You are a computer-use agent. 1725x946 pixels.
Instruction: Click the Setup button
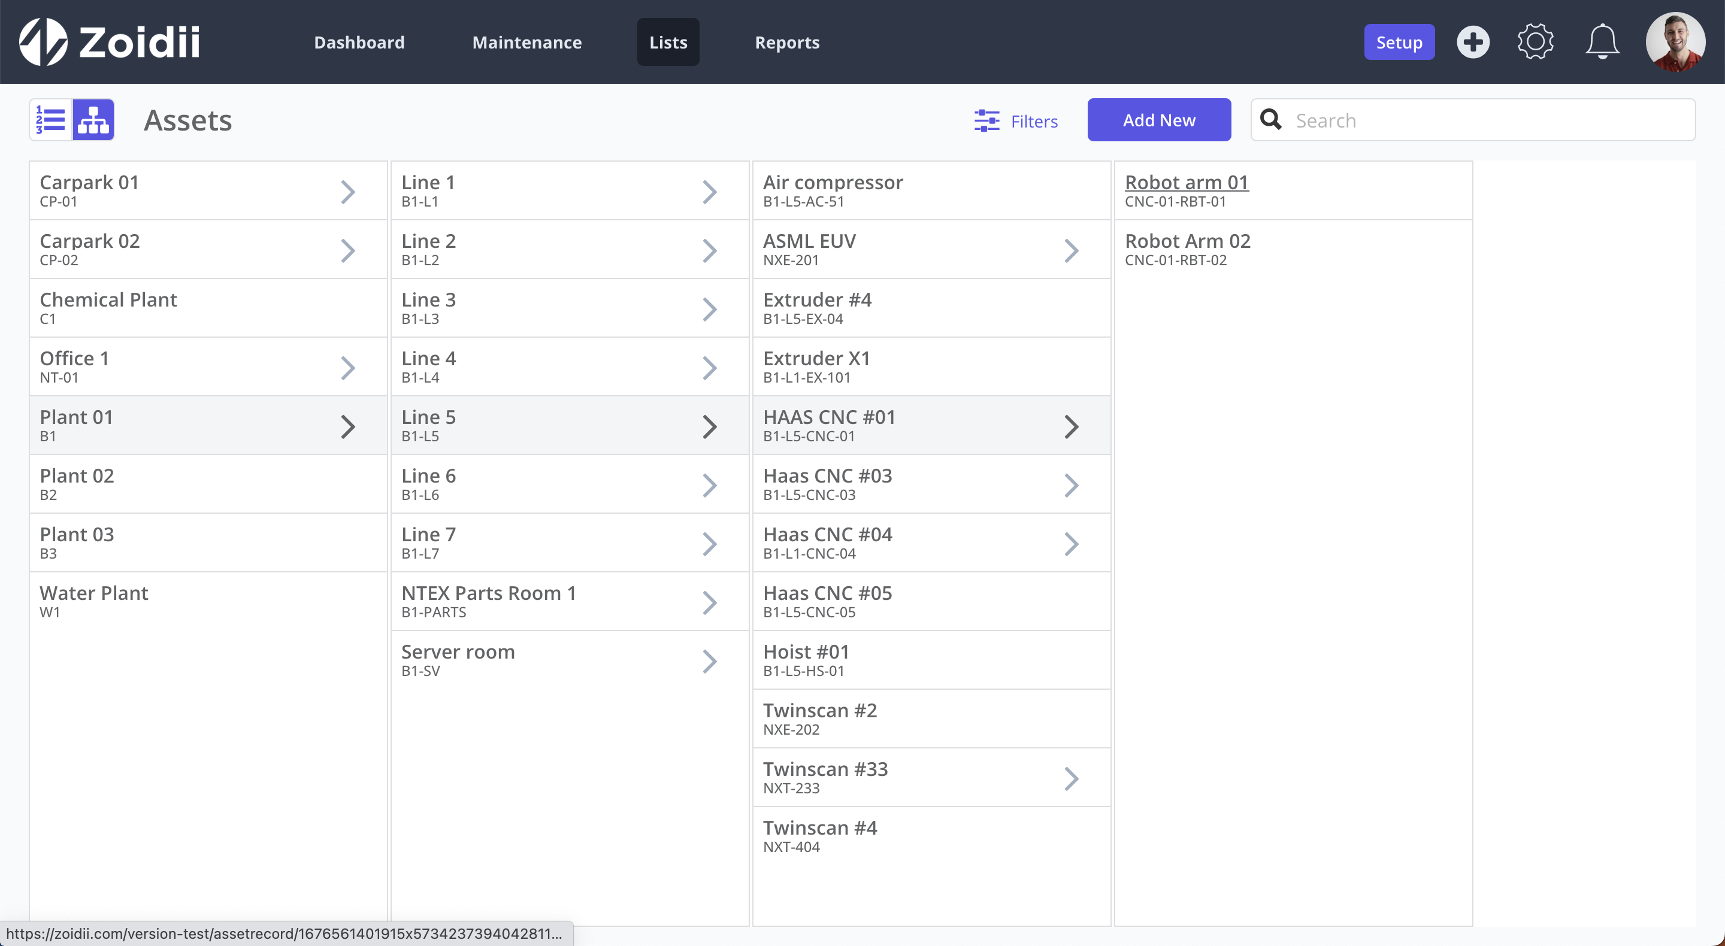pyautogui.click(x=1399, y=42)
